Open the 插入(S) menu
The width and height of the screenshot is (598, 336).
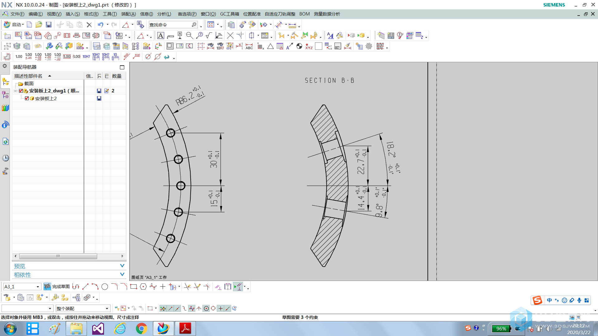click(x=73, y=14)
